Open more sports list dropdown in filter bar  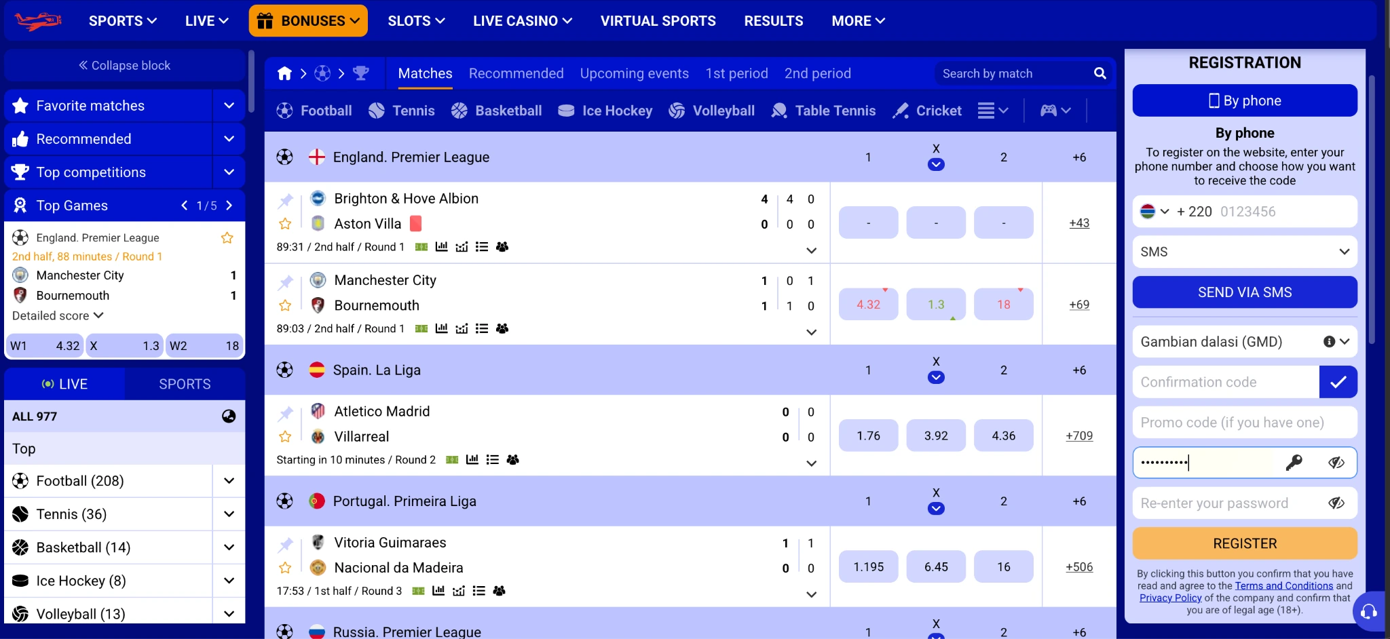point(993,111)
